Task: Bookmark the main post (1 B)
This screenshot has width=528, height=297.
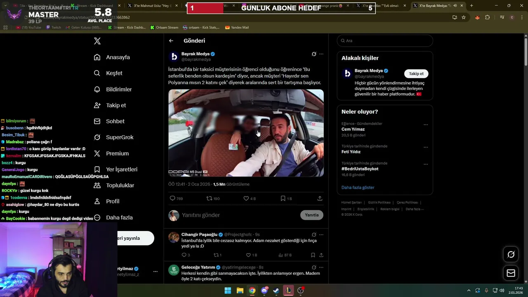Action: click(x=283, y=198)
